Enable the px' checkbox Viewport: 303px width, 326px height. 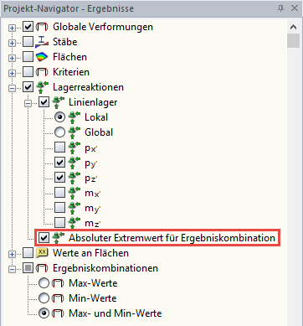tap(59, 147)
